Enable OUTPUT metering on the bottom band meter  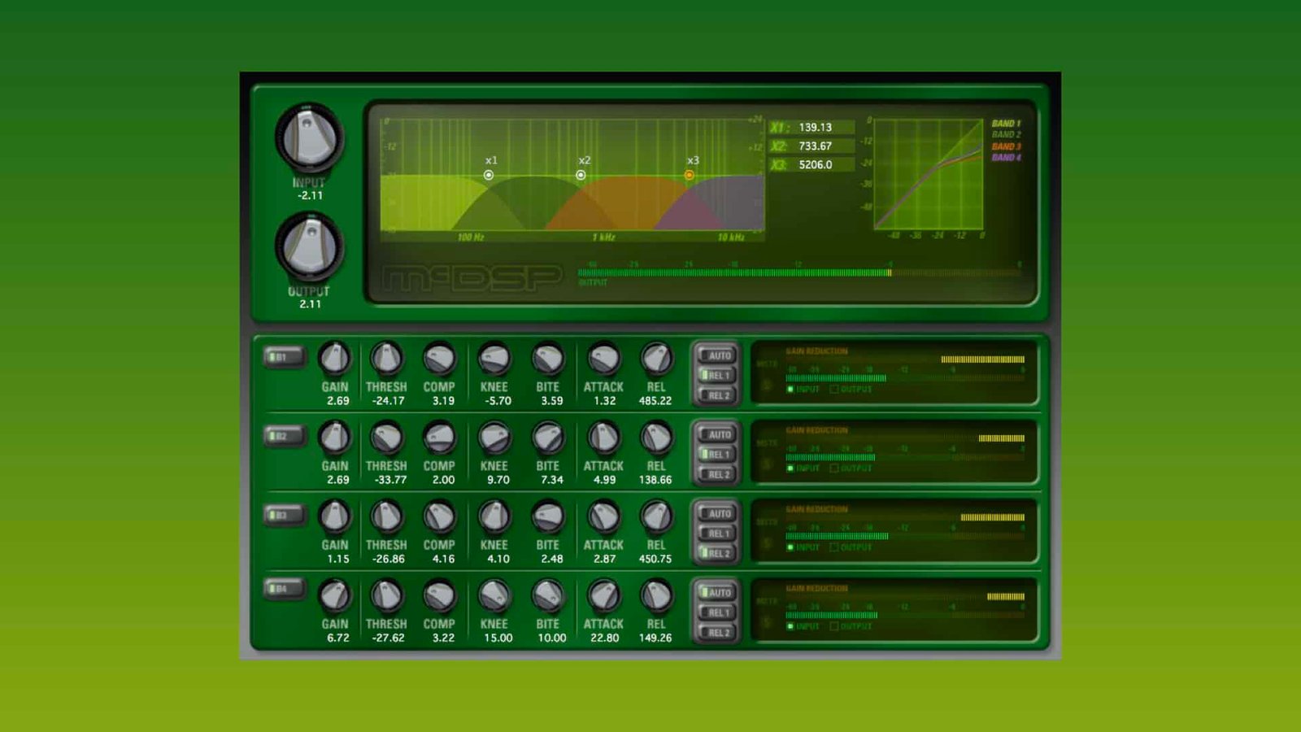(833, 628)
